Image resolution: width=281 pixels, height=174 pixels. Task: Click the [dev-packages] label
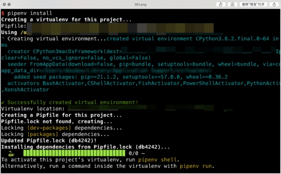(x=49, y=128)
